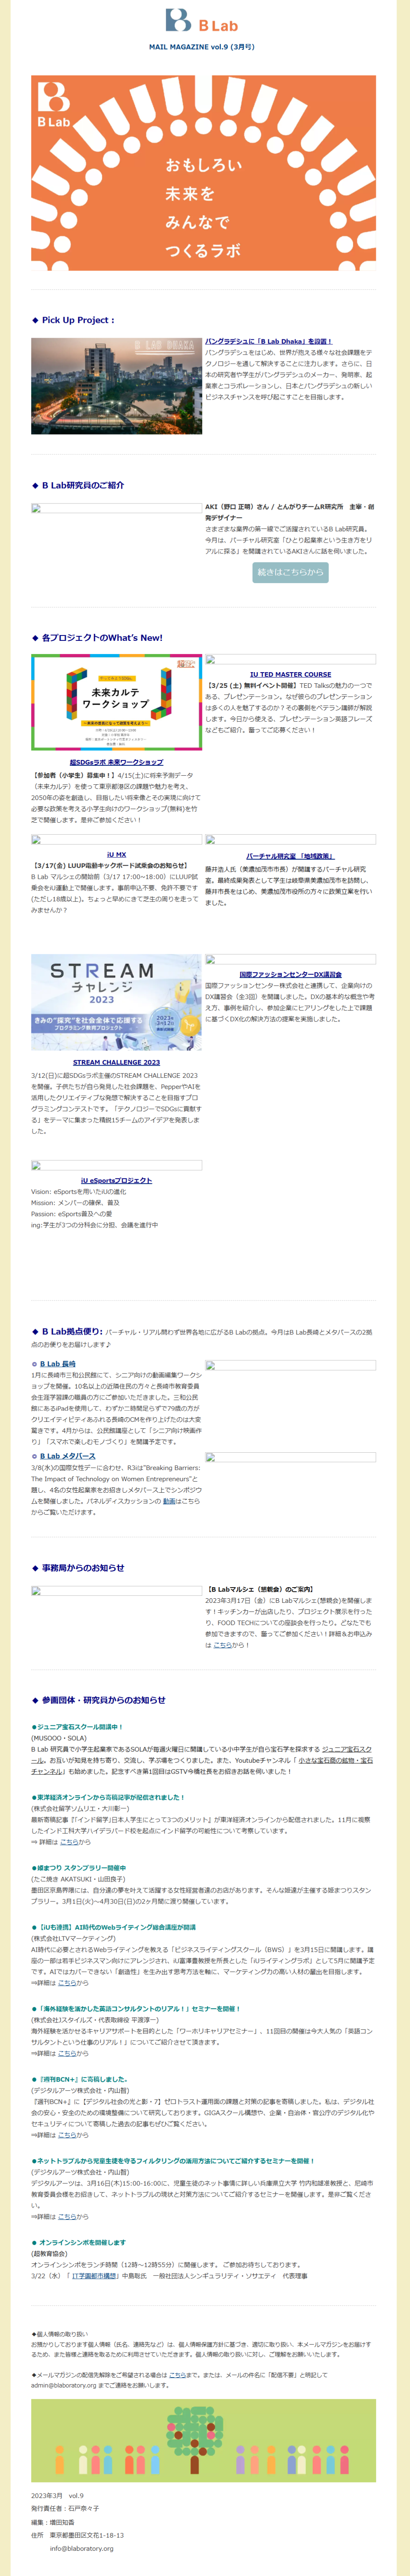
Task: Open こちら under the ネットトラブル seminar notice
Action: 67,2217
